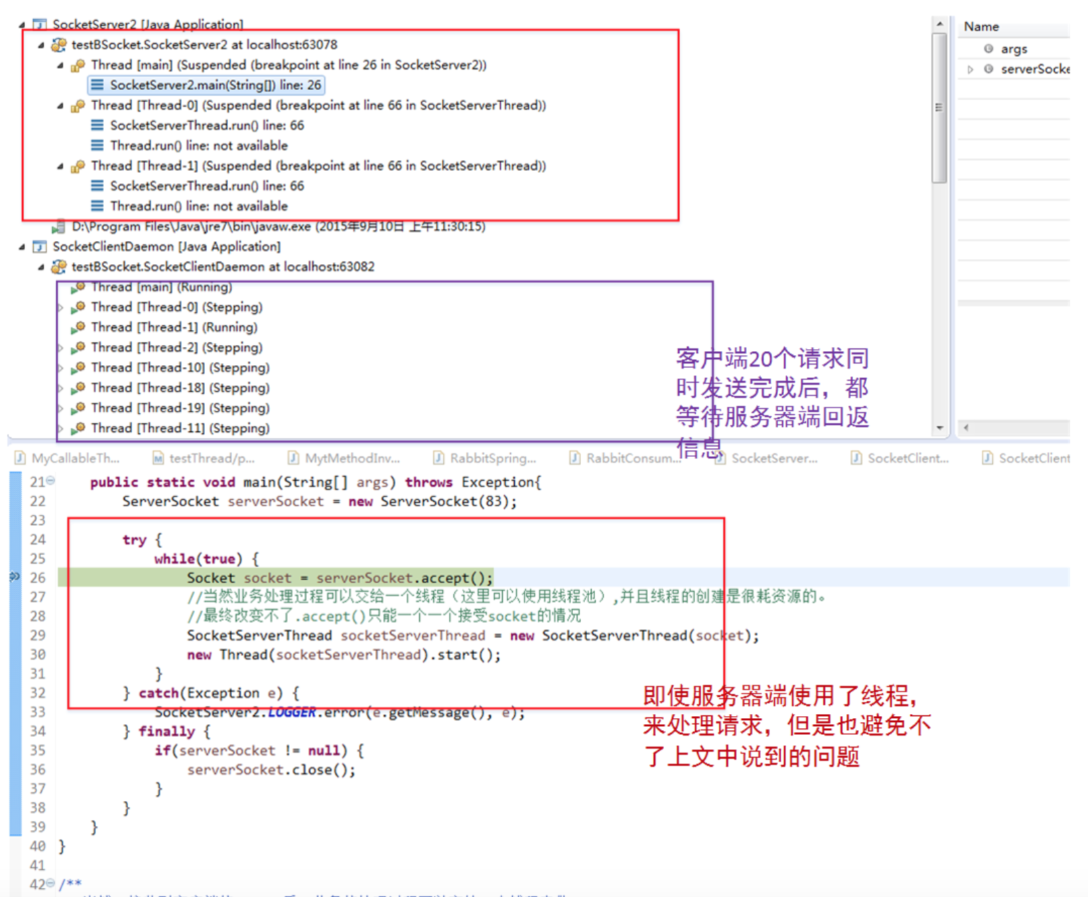Viewport: 1088px width, 897px height.
Task: Click the line 'new Thread(socketServerThread).start();'
Action: pyautogui.click(x=344, y=655)
